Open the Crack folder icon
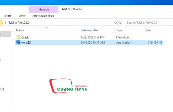The height and width of the screenshot is (112, 173). 18,37
